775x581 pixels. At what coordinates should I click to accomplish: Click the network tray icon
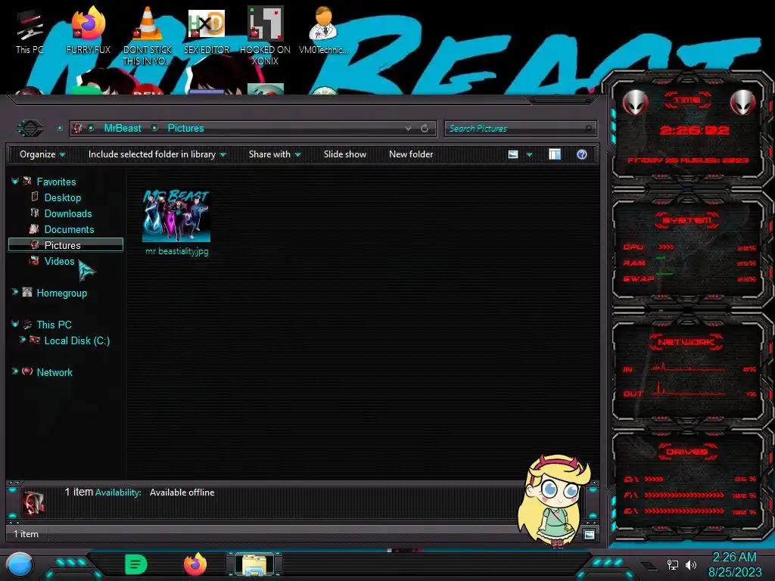click(672, 564)
